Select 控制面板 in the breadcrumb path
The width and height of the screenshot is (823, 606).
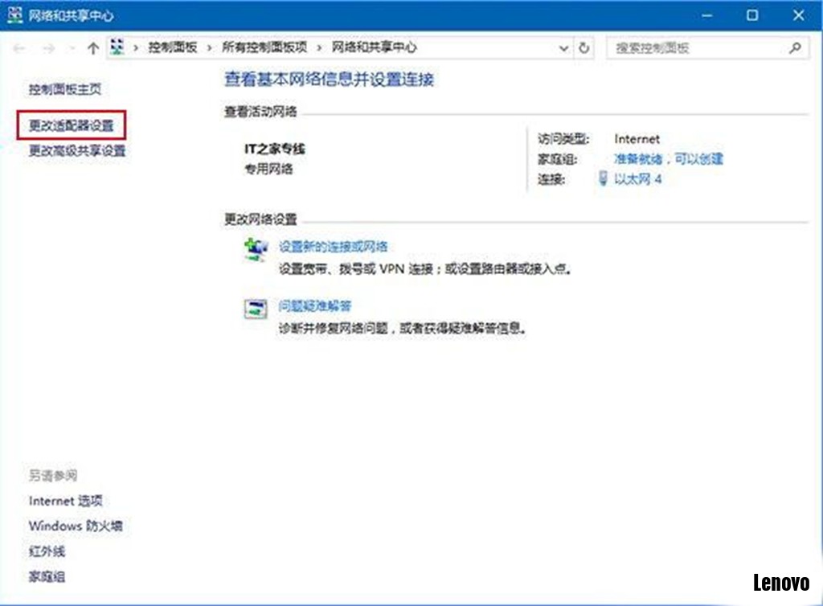(x=172, y=48)
